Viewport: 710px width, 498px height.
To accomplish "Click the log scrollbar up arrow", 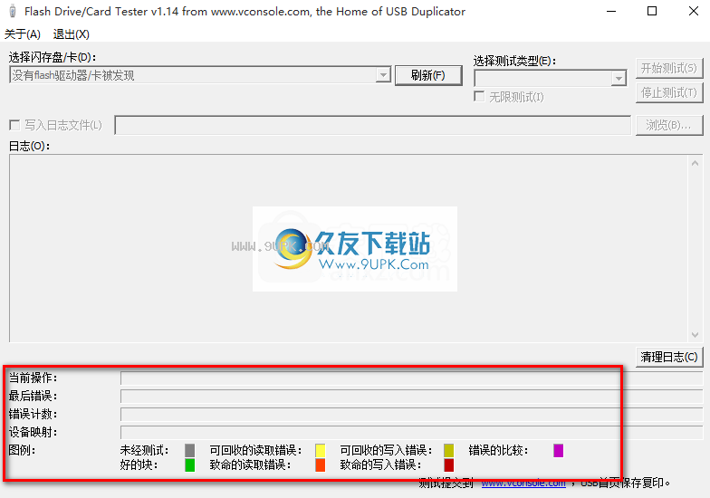I will (695, 163).
